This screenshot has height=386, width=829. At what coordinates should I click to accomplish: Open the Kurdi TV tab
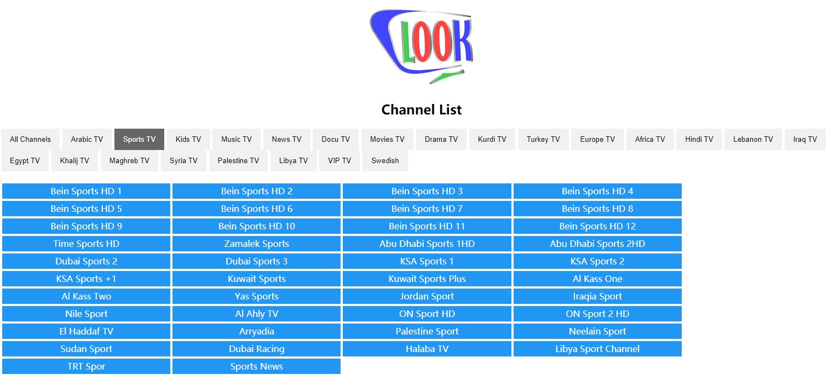pyautogui.click(x=492, y=139)
